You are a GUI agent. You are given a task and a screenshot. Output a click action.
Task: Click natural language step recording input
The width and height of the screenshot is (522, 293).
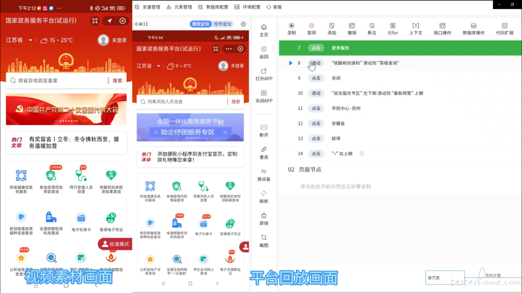click(335, 187)
